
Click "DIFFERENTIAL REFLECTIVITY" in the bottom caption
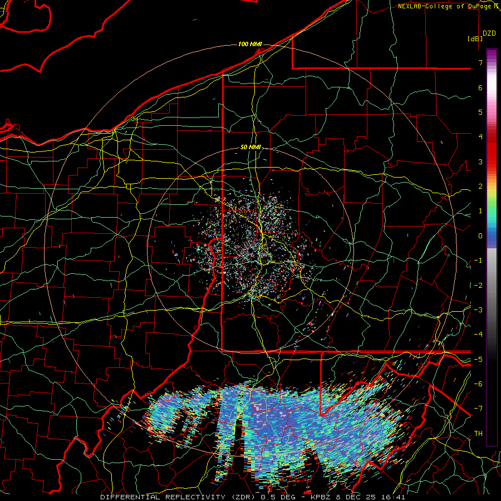pyautogui.click(x=163, y=497)
